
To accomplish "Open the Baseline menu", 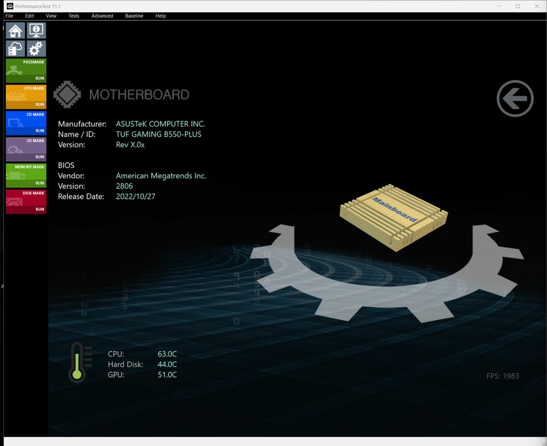I will [x=134, y=16].
